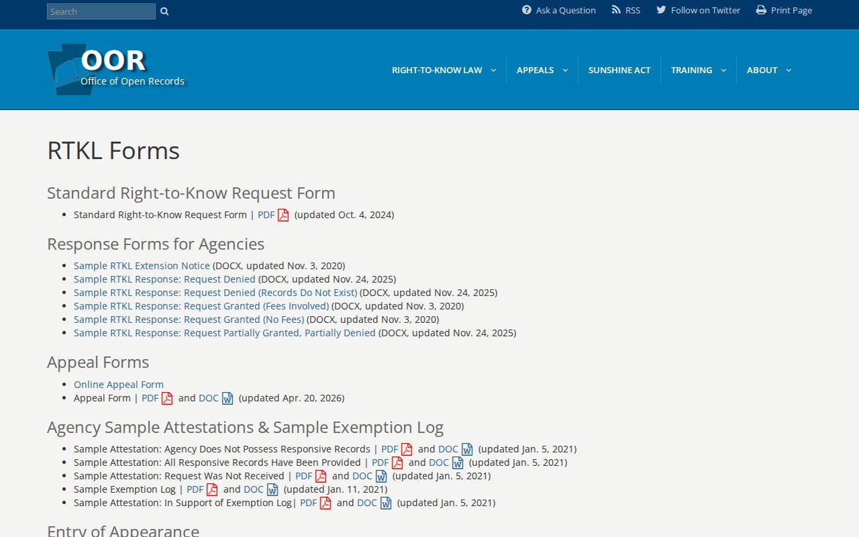
Task: Open Request Granted (No Fees) link
Action: pyautogui.click(x=189, y=320)
